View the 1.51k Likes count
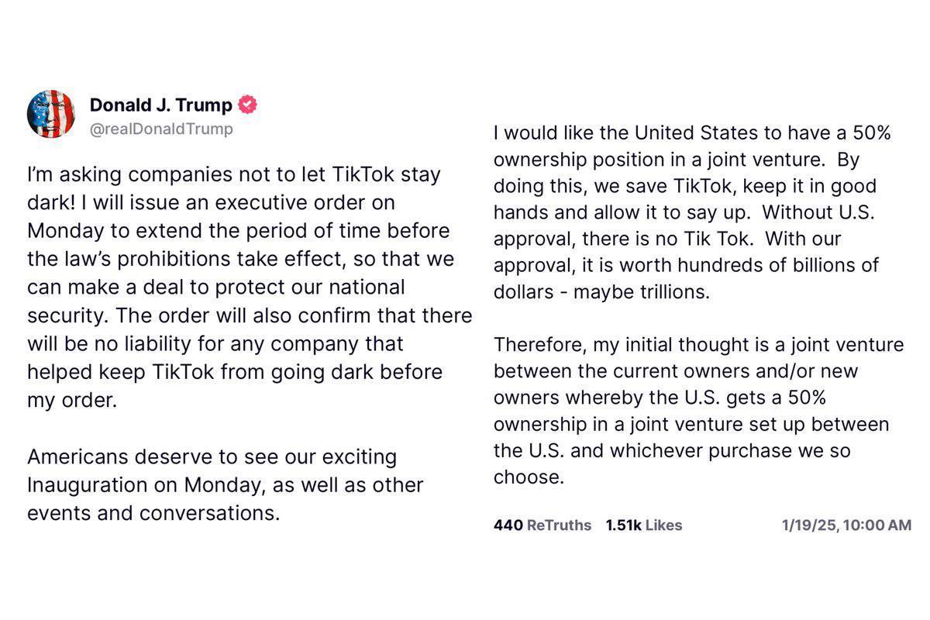Screen dimensions: 930x620 (x=644, y=525)
